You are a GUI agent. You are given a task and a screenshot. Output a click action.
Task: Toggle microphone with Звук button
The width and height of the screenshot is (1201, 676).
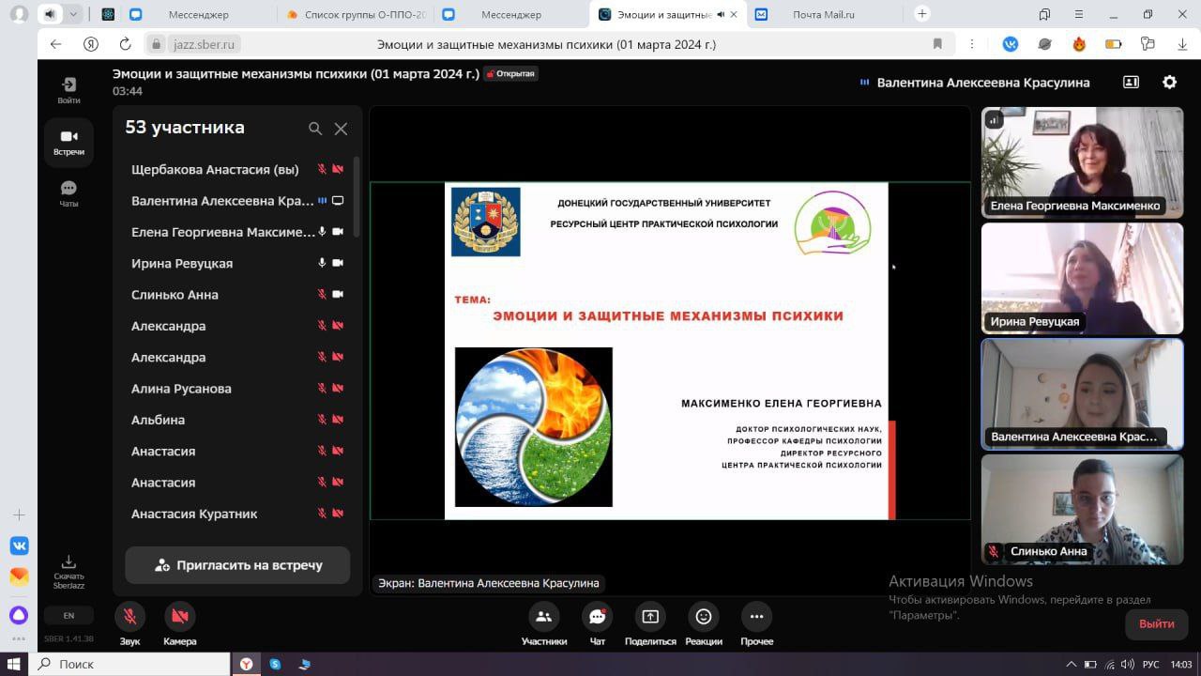tap(129, 617)
